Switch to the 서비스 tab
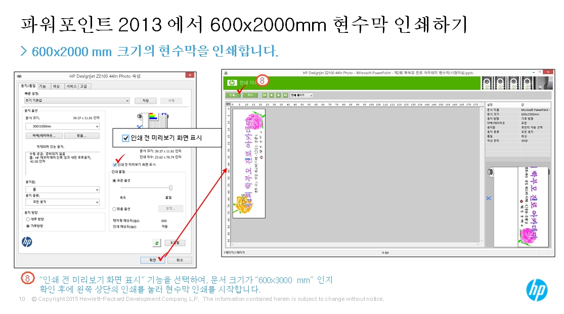 pos(71,86)
